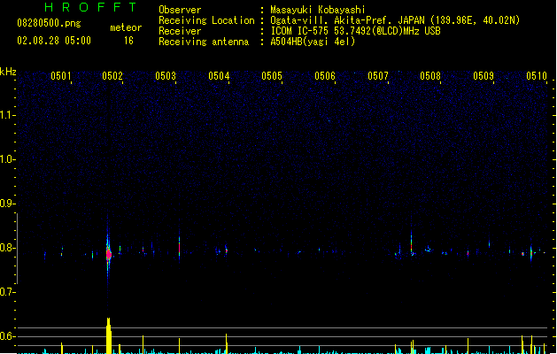Click the Receiving antenna label
This screenshot has height=354, width=557.
204,42
